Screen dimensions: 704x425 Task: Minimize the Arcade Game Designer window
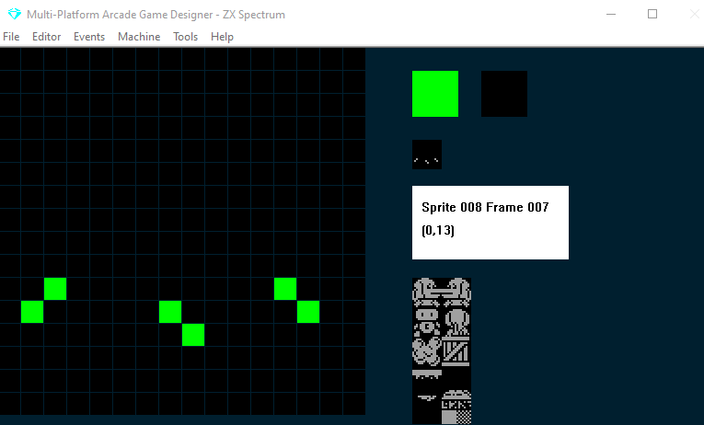pos(611,15)
